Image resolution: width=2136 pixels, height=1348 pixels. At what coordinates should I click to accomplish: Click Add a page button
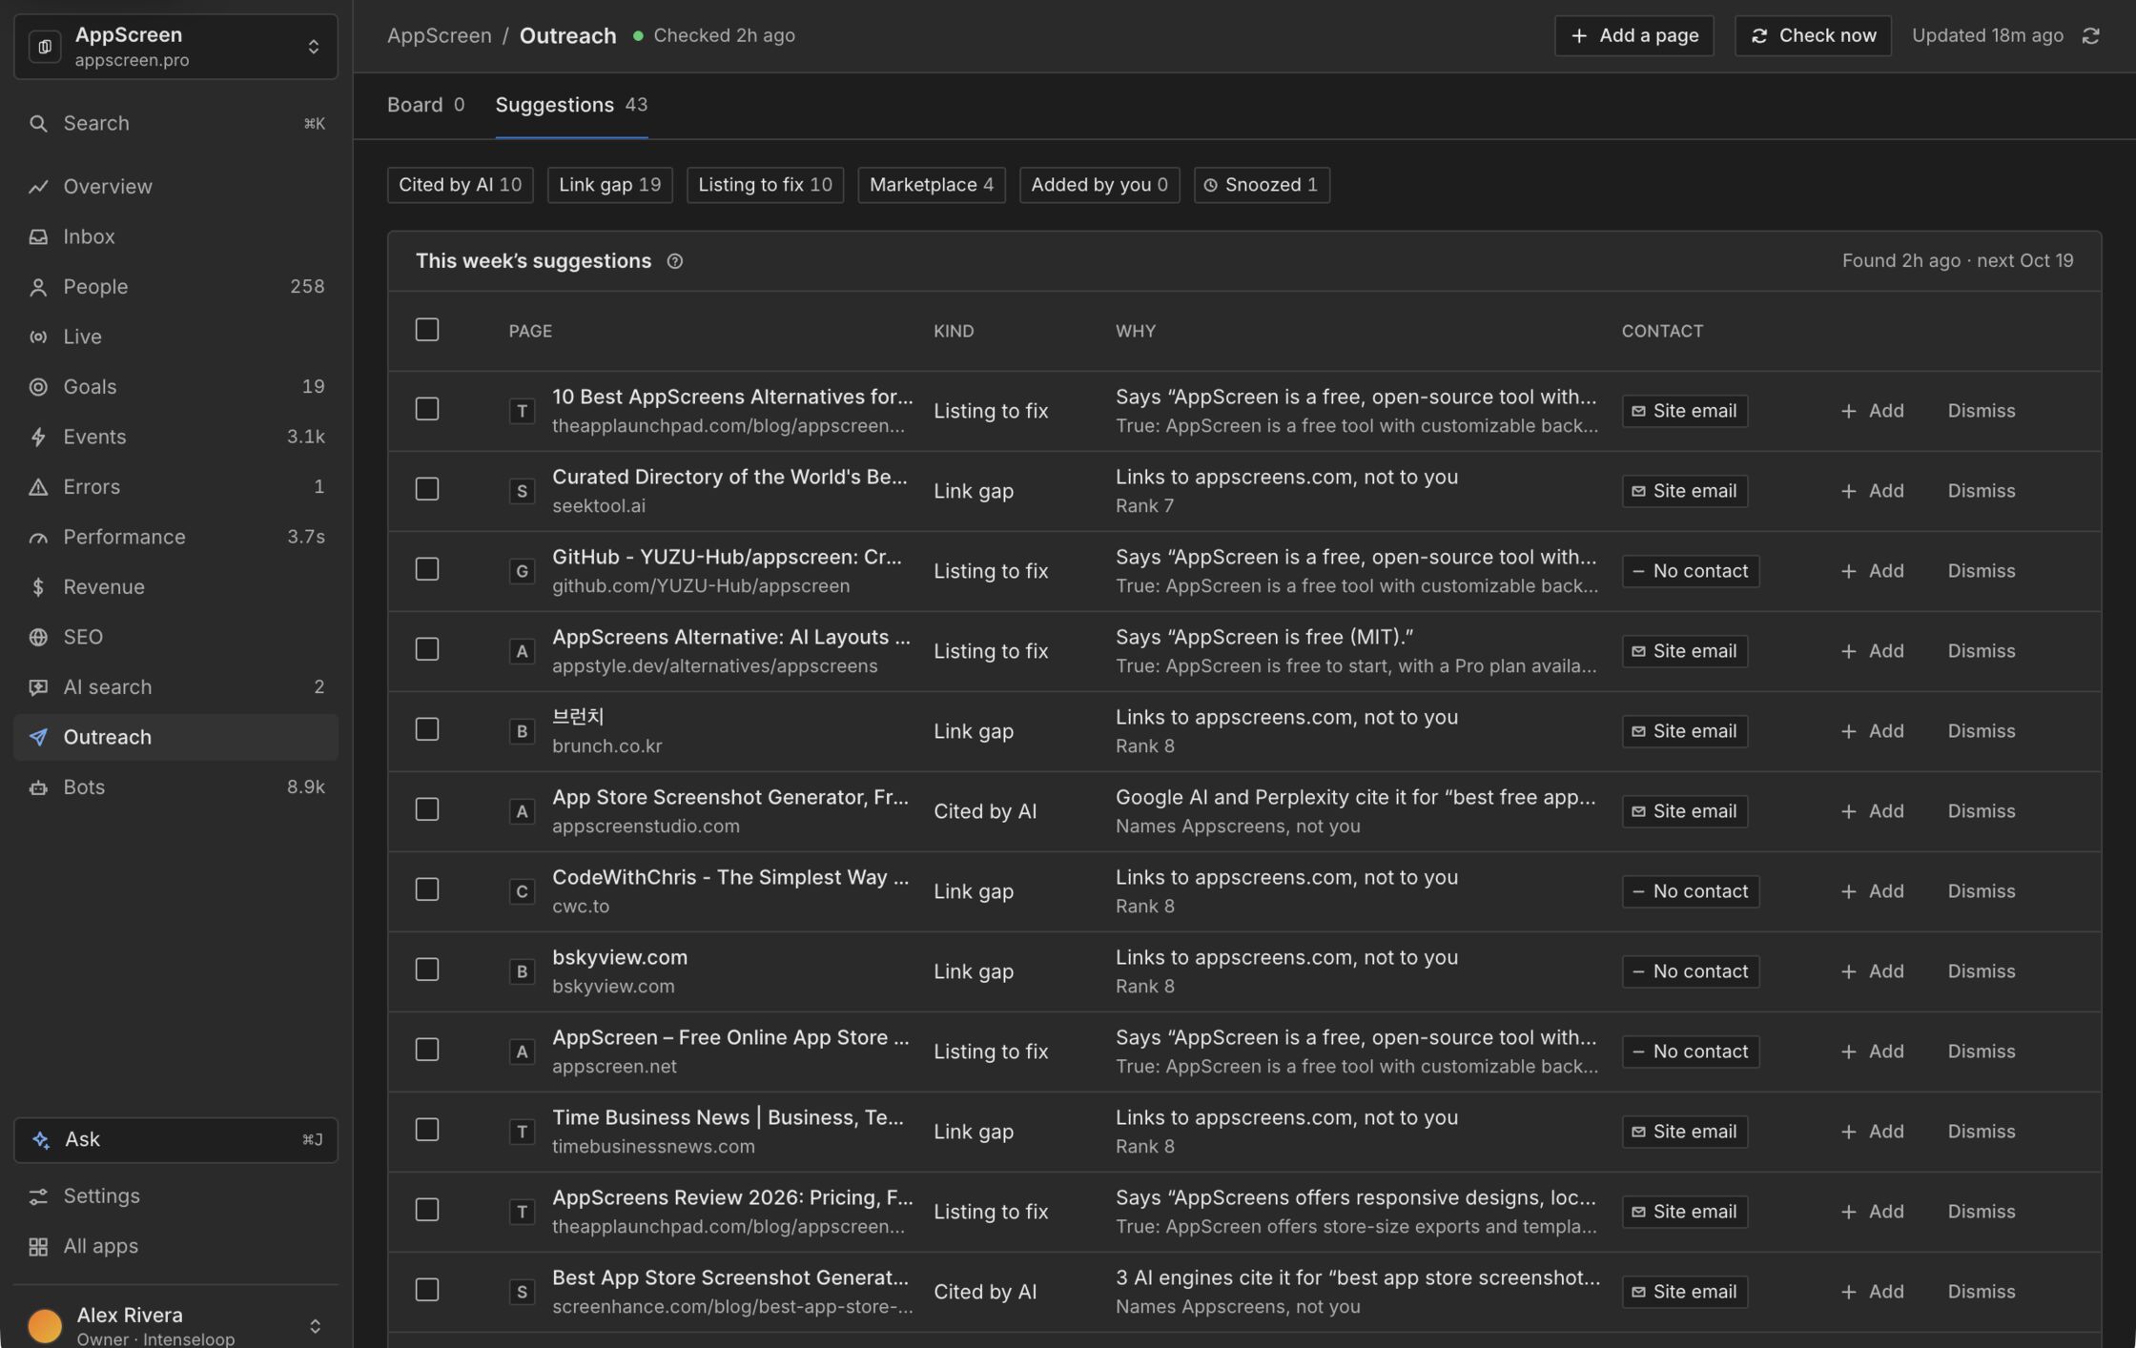click(1633, 36)
